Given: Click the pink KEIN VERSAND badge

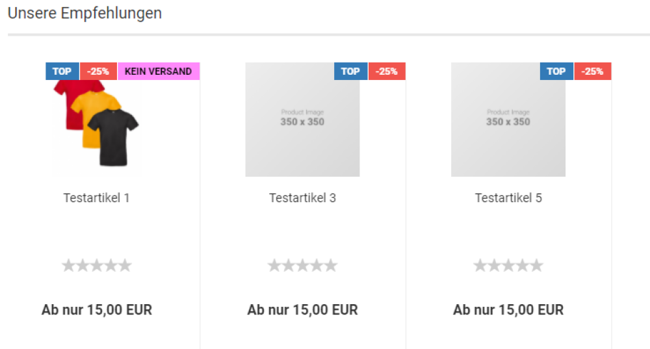Looking at the screenshot, I should pos(158,71).
